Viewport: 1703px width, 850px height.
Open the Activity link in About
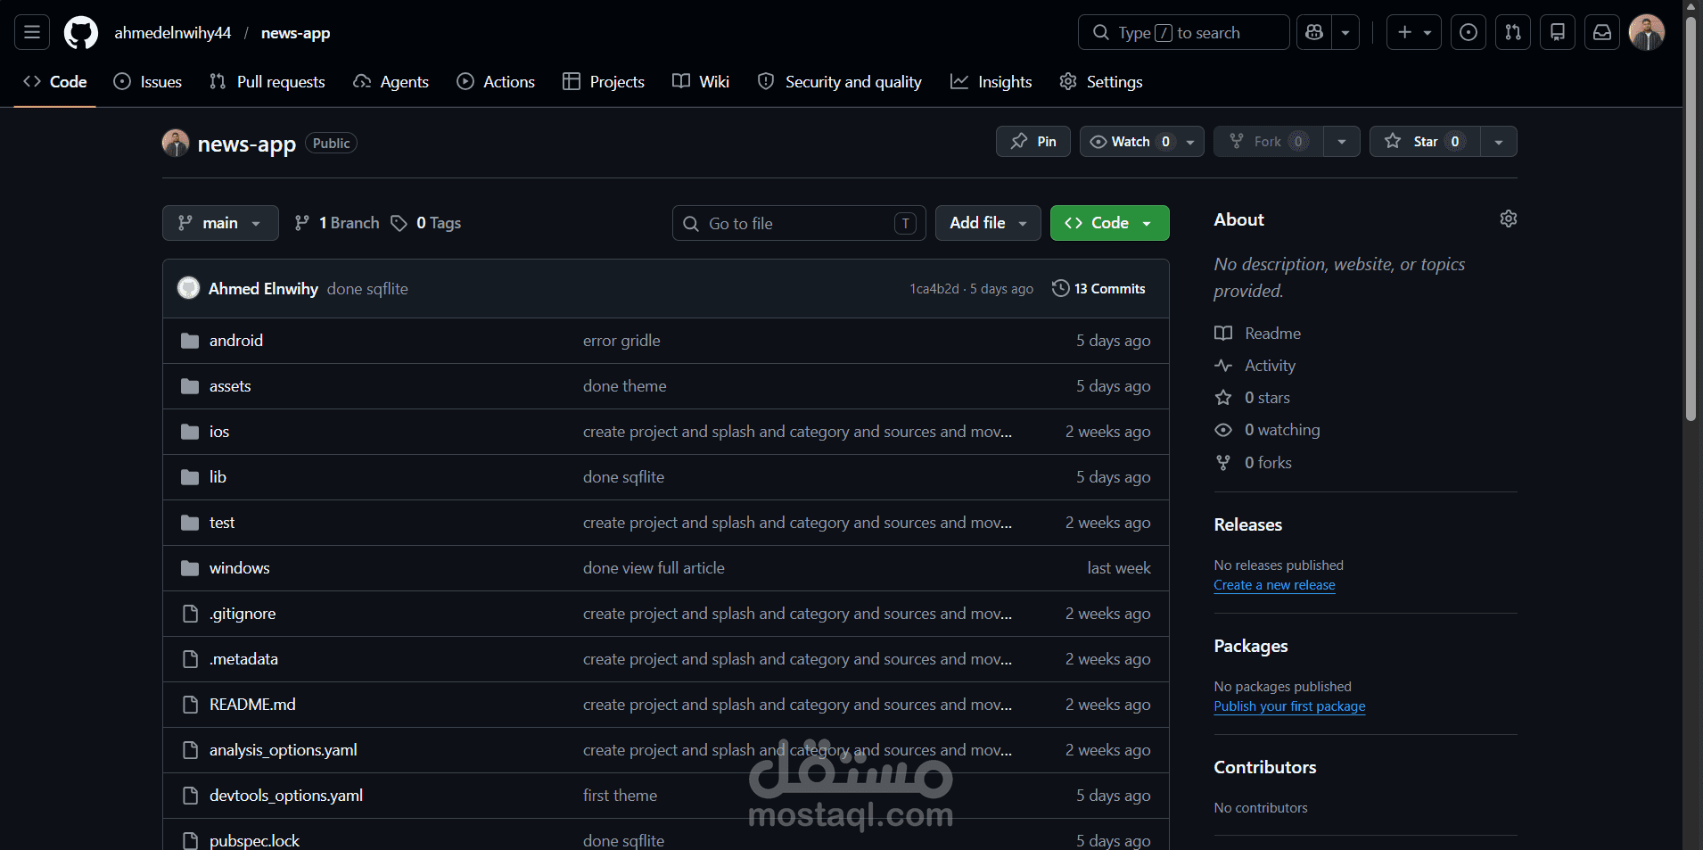tap(1255, 366)
